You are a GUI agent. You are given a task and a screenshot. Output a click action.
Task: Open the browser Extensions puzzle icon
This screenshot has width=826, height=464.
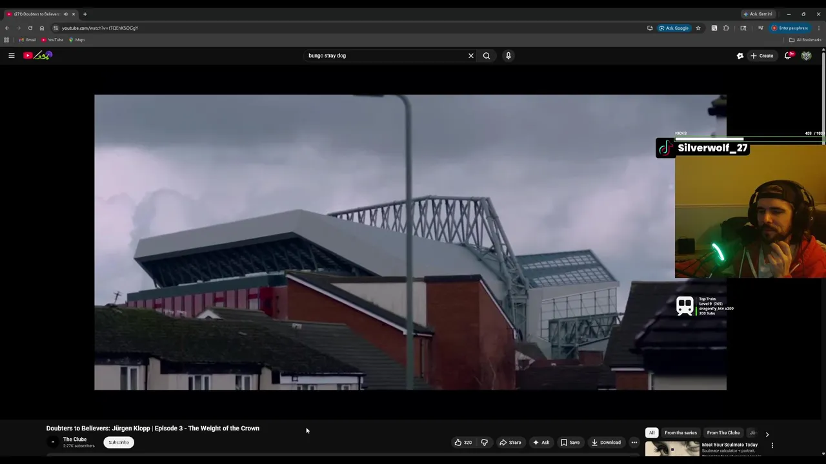pyautogui.click(x=726, y=28)
